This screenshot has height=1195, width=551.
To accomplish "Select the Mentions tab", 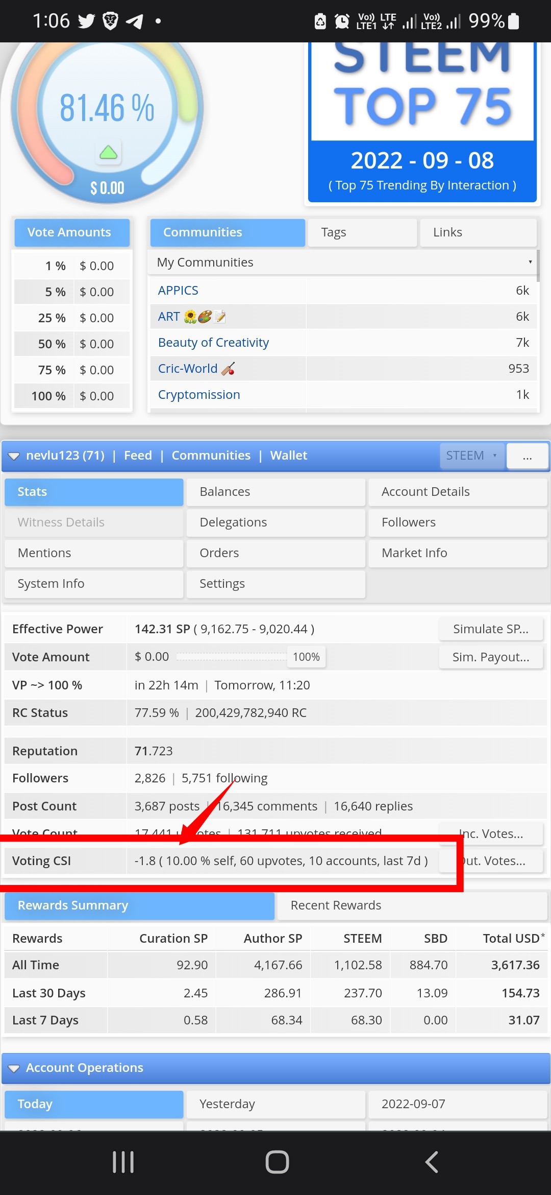I will pyautogui.click(x=94, y=553).
